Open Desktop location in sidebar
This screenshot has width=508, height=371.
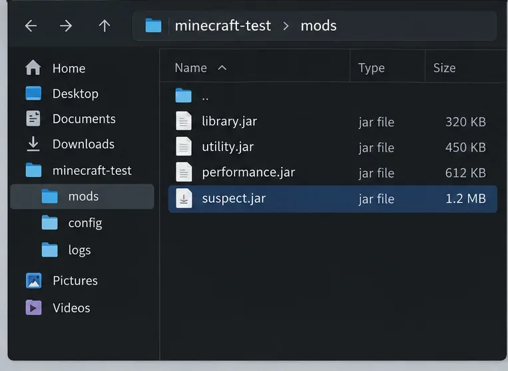75,94
